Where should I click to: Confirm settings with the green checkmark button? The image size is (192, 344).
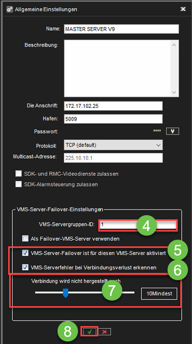90,332
